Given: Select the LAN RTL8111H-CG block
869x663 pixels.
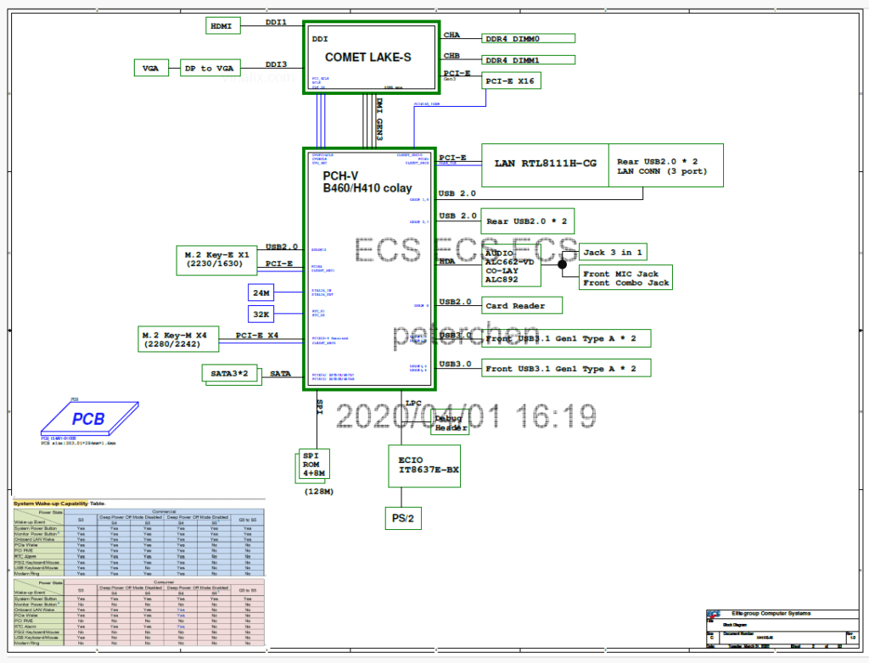Looking at the screenshot, I should (x=544, y=164).
